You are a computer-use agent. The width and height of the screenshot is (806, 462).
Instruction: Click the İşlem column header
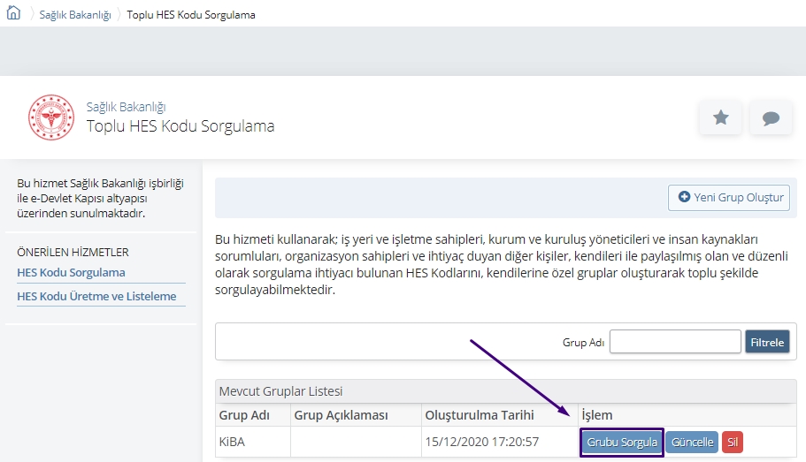pyautogui.click(x=596, y=415)
